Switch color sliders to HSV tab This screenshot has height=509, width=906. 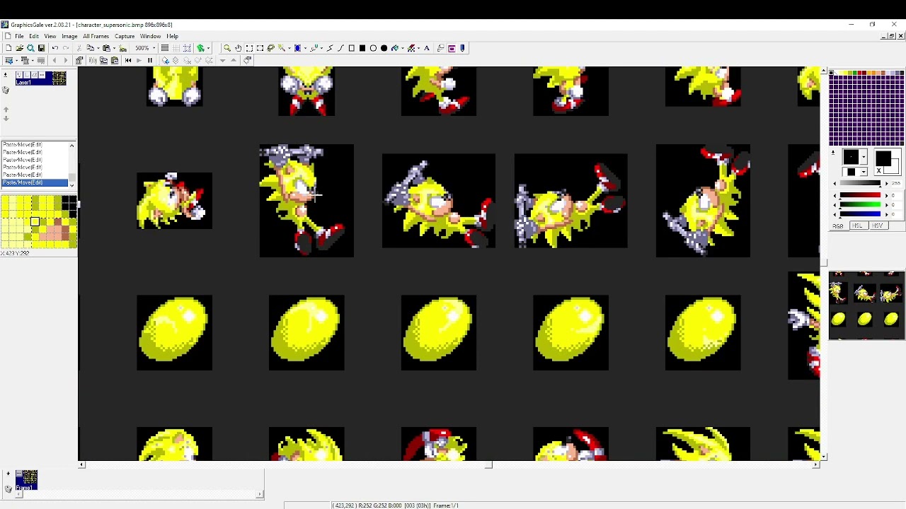(878, 226)
